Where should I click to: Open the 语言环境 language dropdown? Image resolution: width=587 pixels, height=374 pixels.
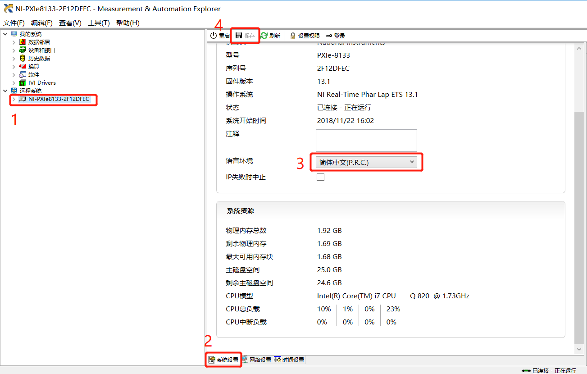[366, 162]
